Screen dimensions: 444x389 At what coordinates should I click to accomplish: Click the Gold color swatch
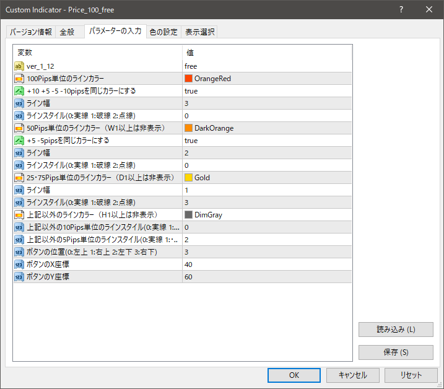189,178
